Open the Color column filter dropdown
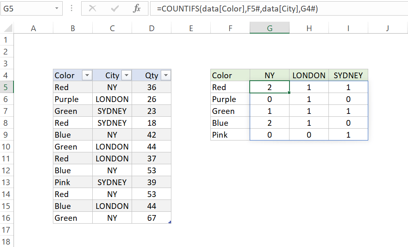Image resolution: width=408 pixels, height=247 pixels. (x=87, y=75)
